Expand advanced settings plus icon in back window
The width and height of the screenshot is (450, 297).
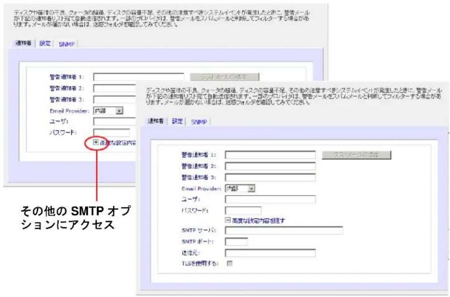96,142
